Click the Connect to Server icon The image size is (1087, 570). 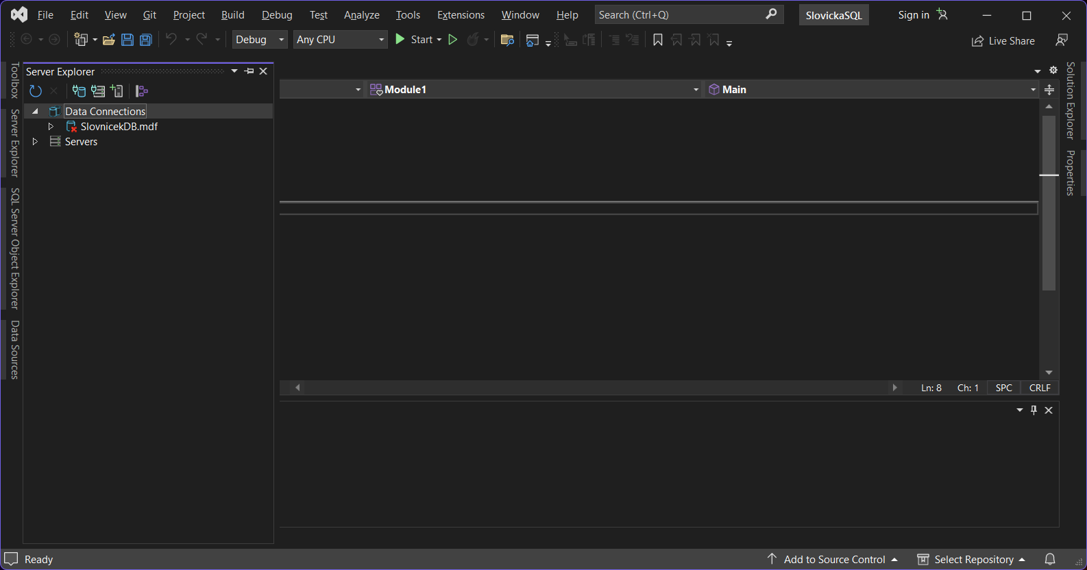point(98,91)
